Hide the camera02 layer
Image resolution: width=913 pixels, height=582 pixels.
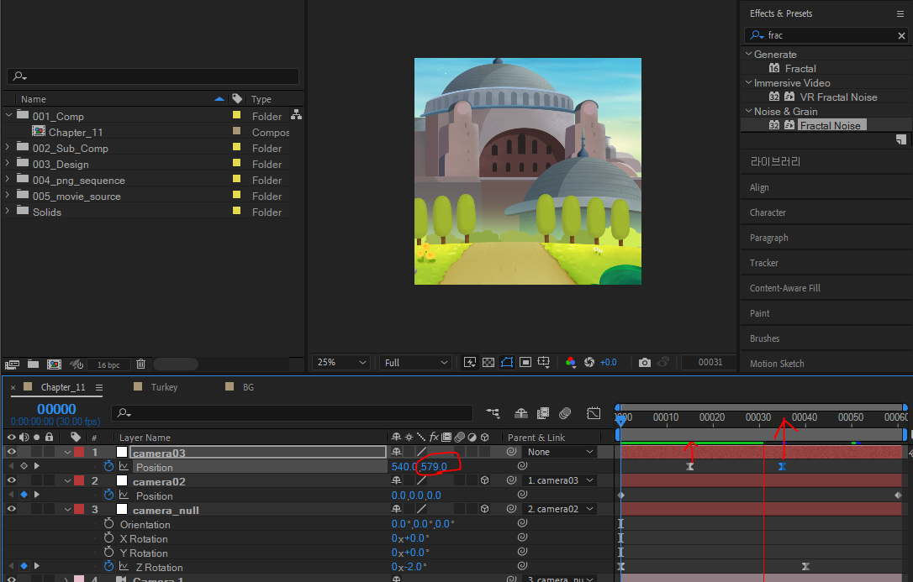(11, 480)
